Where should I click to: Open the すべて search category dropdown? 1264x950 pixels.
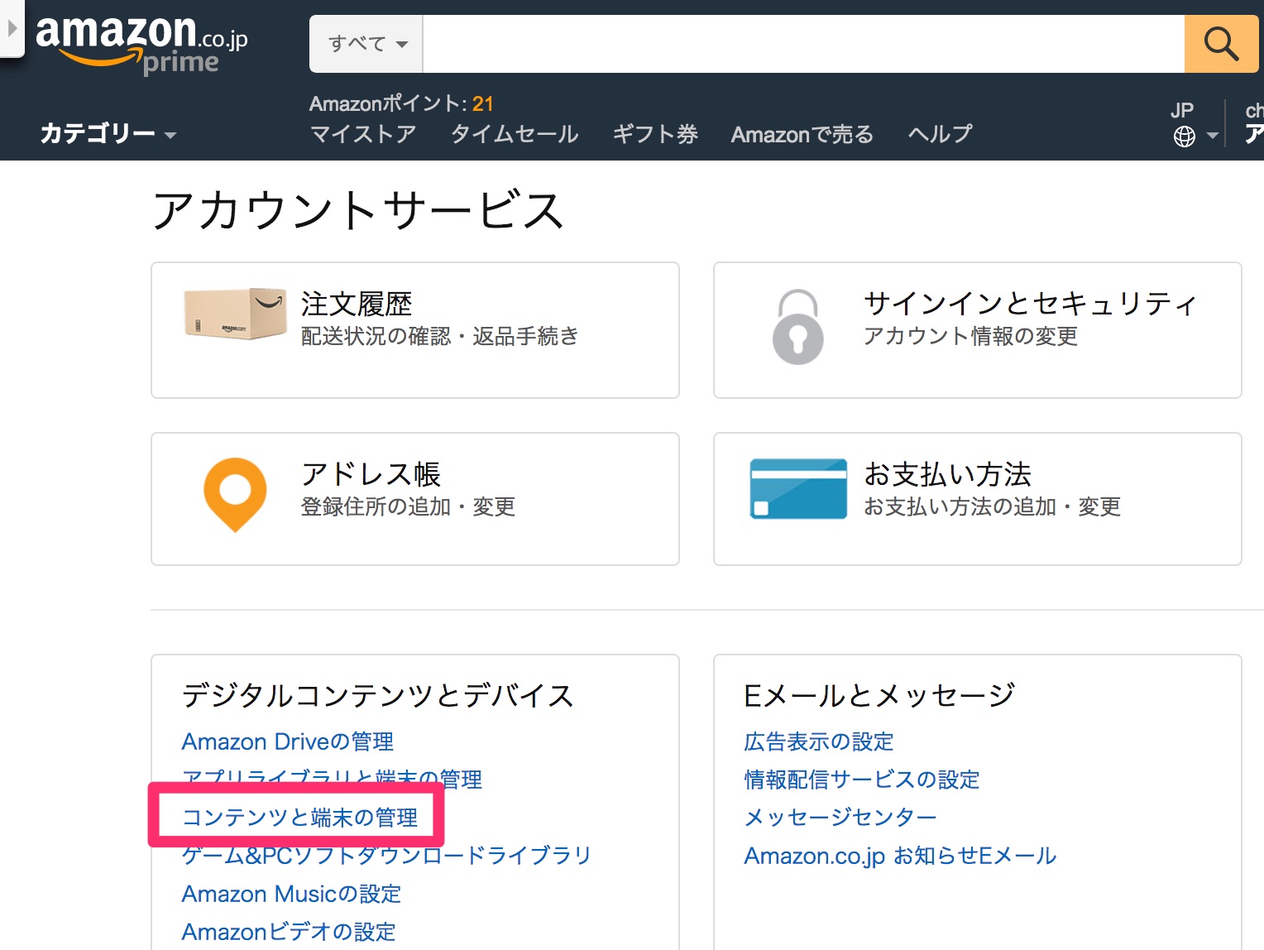(366, 44)
